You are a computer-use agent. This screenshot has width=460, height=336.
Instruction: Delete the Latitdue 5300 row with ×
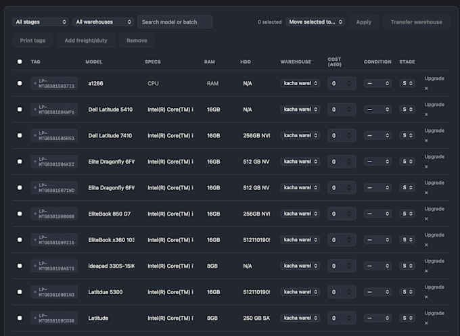click(426, 297)
